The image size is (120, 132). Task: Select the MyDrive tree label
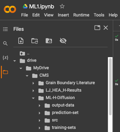click(41, 68)
